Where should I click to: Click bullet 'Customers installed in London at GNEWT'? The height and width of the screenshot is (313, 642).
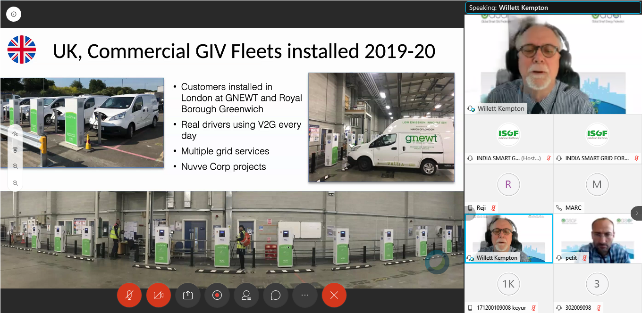(x=241, y=98)
